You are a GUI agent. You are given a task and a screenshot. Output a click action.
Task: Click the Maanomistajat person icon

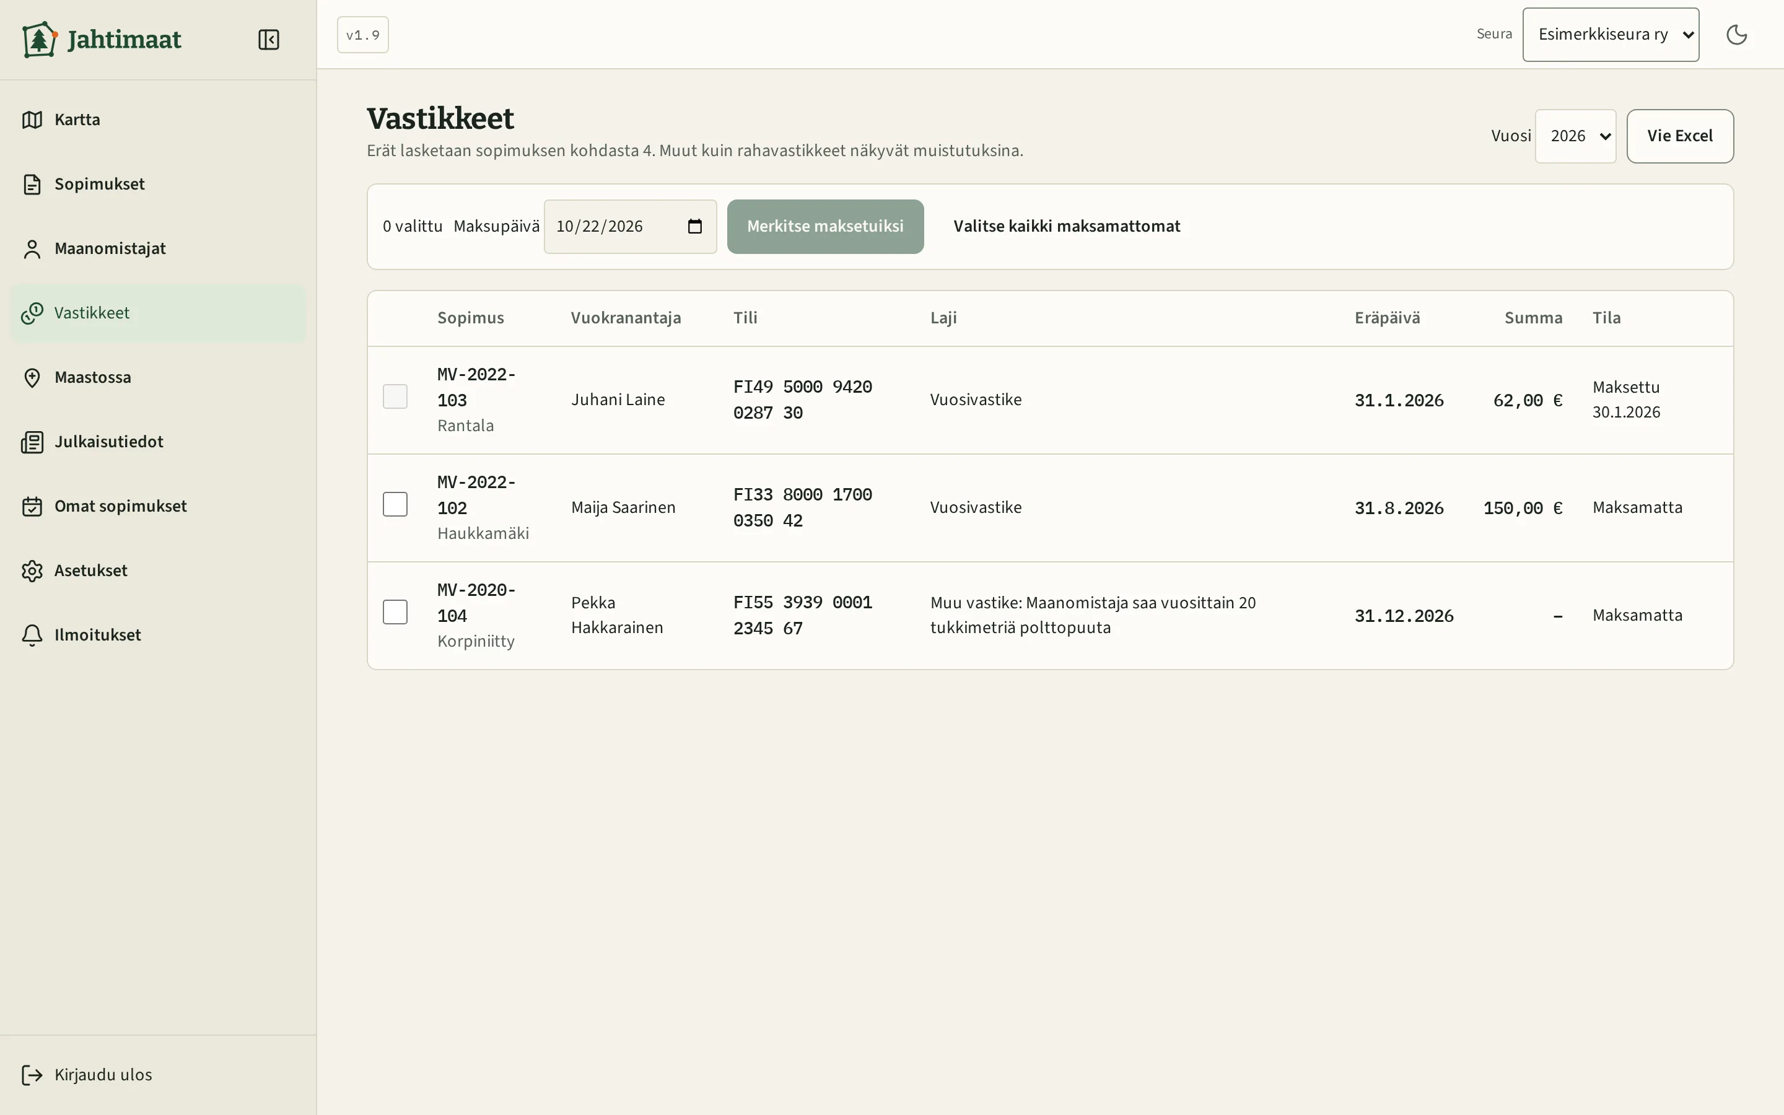point(32,248)
